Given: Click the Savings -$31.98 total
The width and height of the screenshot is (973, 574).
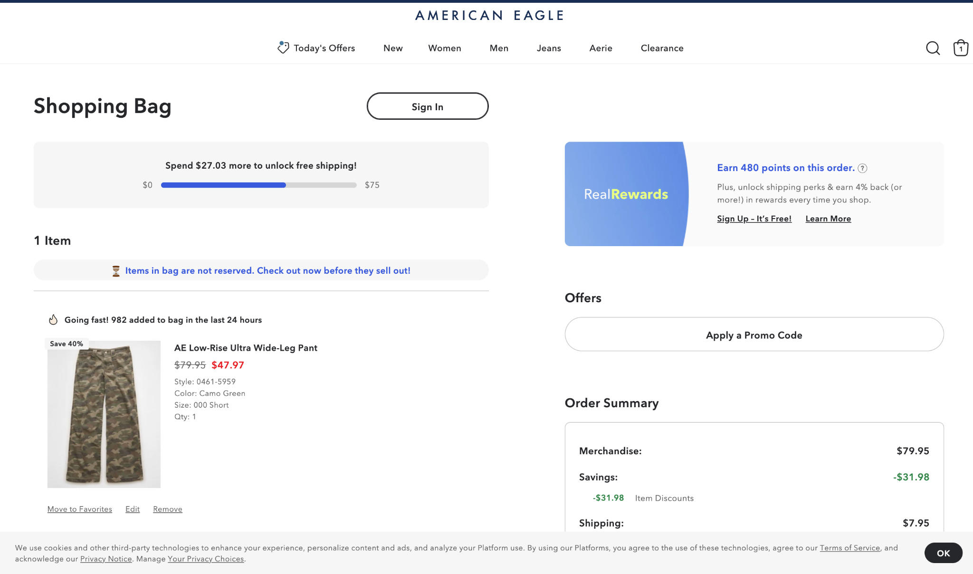Looking at the screenshot, I should point(911,477).
